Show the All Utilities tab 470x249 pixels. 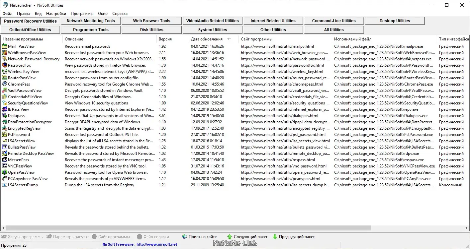point(334,30)
